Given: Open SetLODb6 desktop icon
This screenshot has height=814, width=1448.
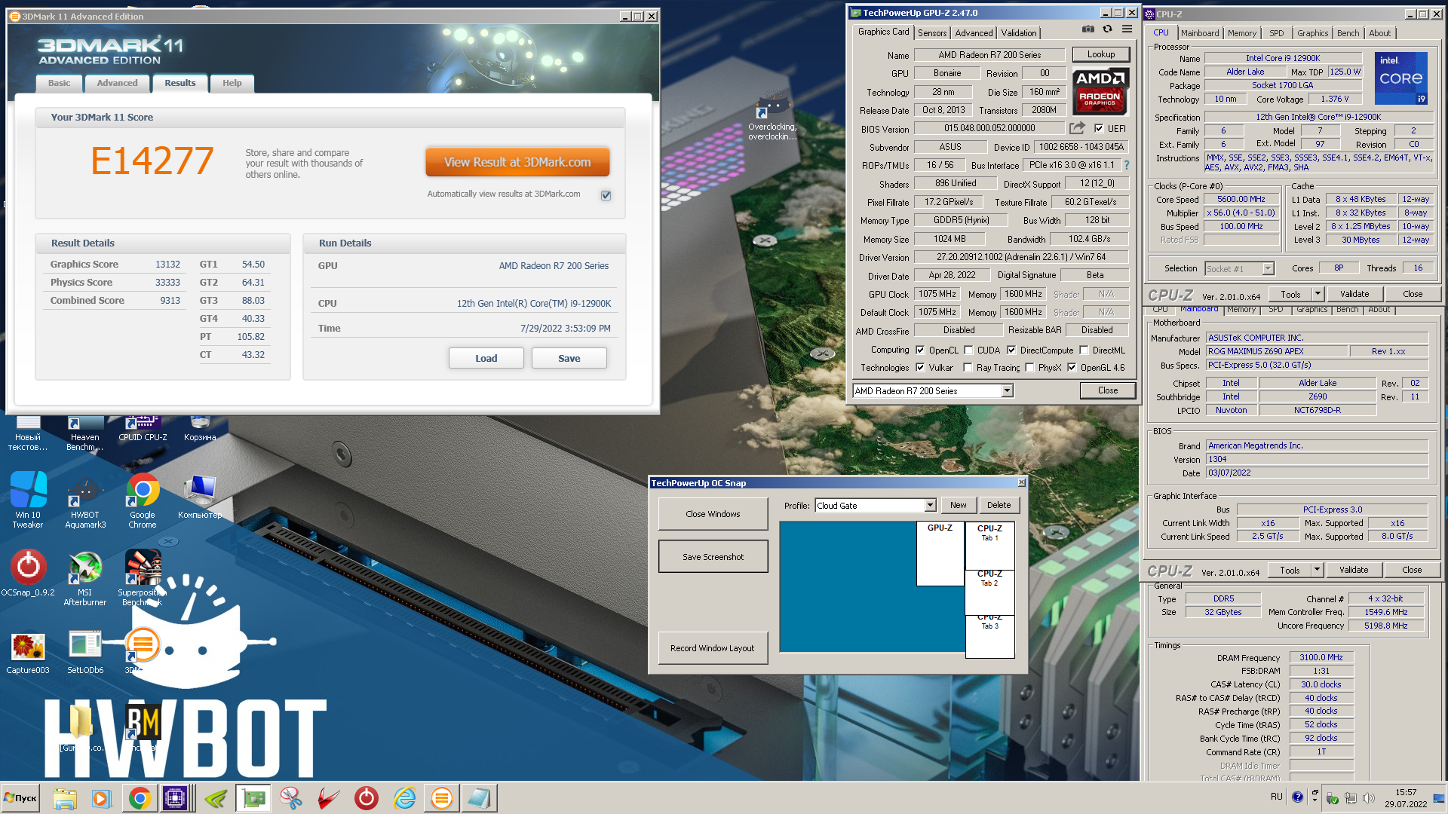Looking at the screenshot, I should point(85,652).
